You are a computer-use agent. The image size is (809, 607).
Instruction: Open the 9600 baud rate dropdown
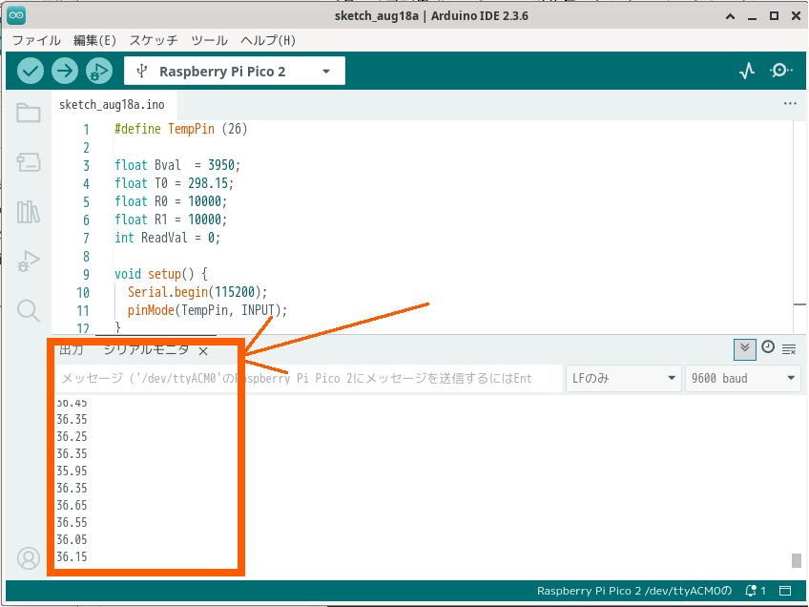(743, 378)
